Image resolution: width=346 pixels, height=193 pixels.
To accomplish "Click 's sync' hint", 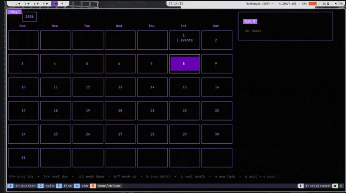I will point(269,177).
